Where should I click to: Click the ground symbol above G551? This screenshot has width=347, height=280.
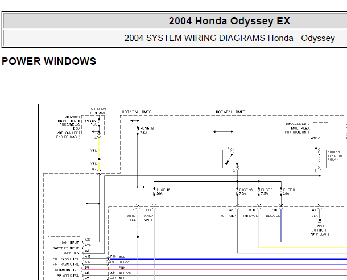(320, 220)
